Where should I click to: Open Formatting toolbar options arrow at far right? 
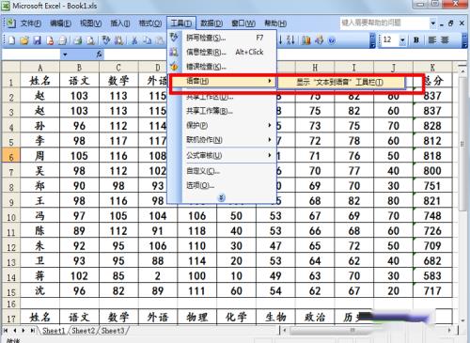pyautogui.click(x=464, y=40)
